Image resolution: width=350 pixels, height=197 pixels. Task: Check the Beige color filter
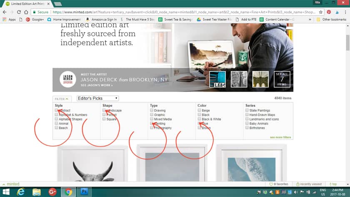[x=199, y=110]
